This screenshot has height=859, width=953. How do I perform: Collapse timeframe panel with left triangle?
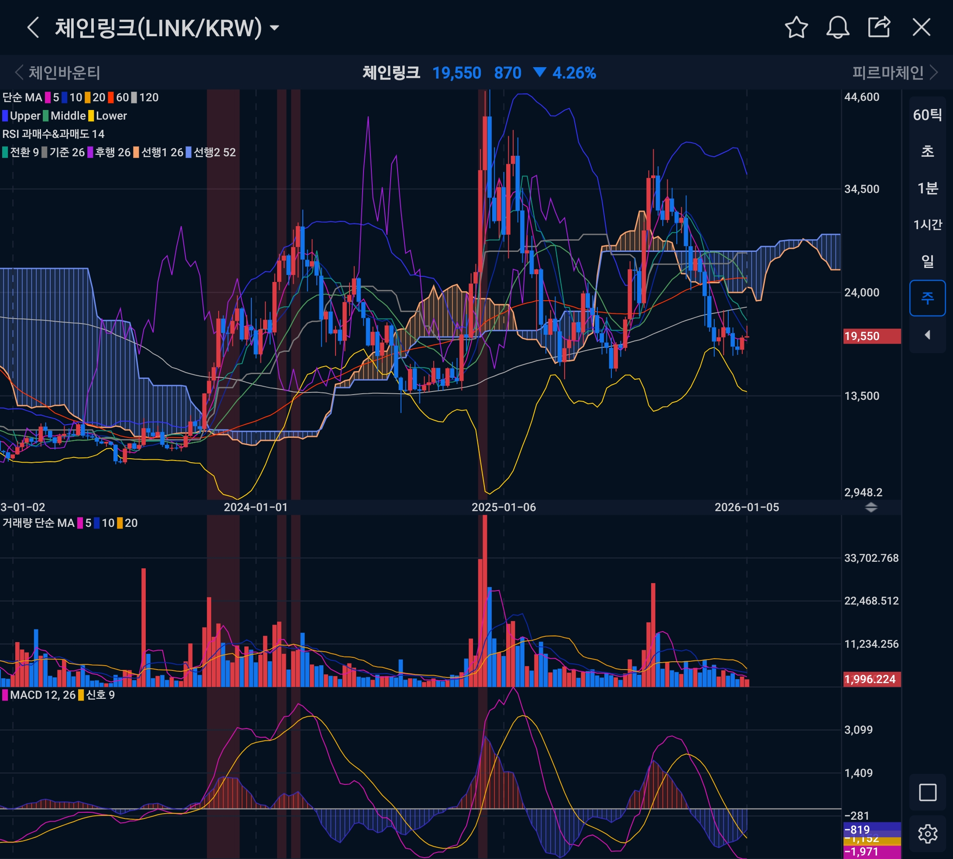point(927,335)
